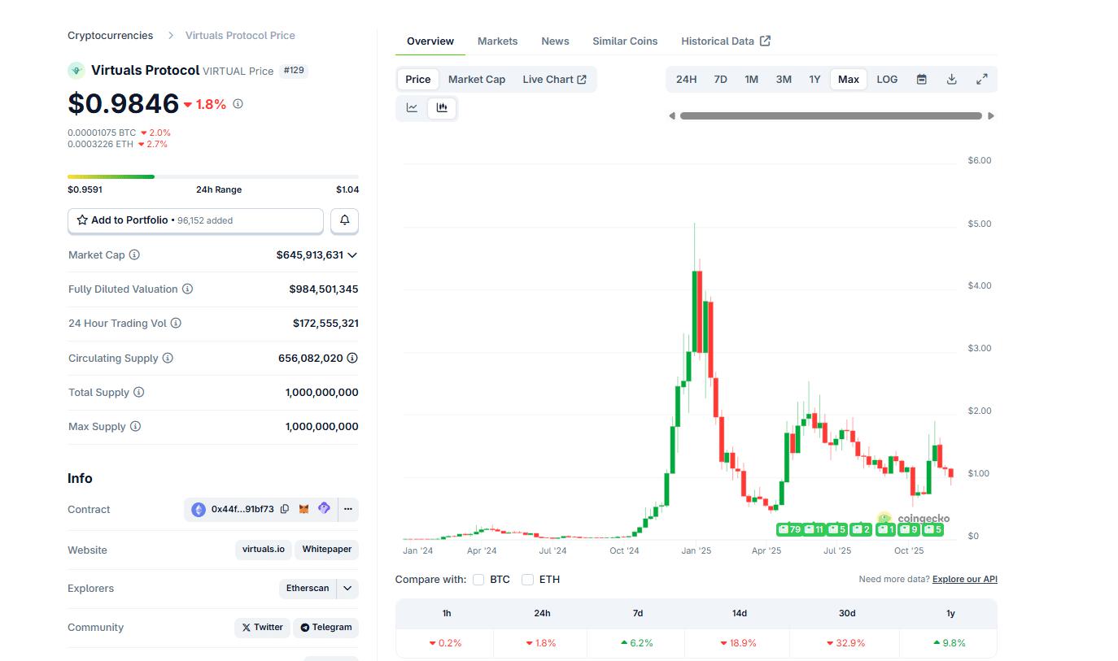The width and height of the screenshot is (1118, 661).
Task: Download chart data icon
Action: coord(951,80)
